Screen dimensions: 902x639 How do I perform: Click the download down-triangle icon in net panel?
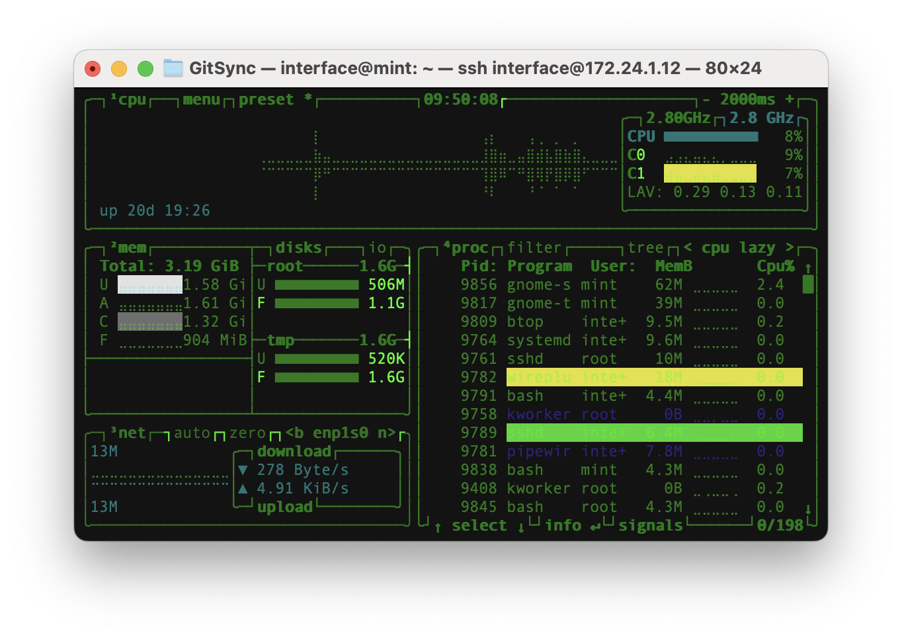[243, 470]
